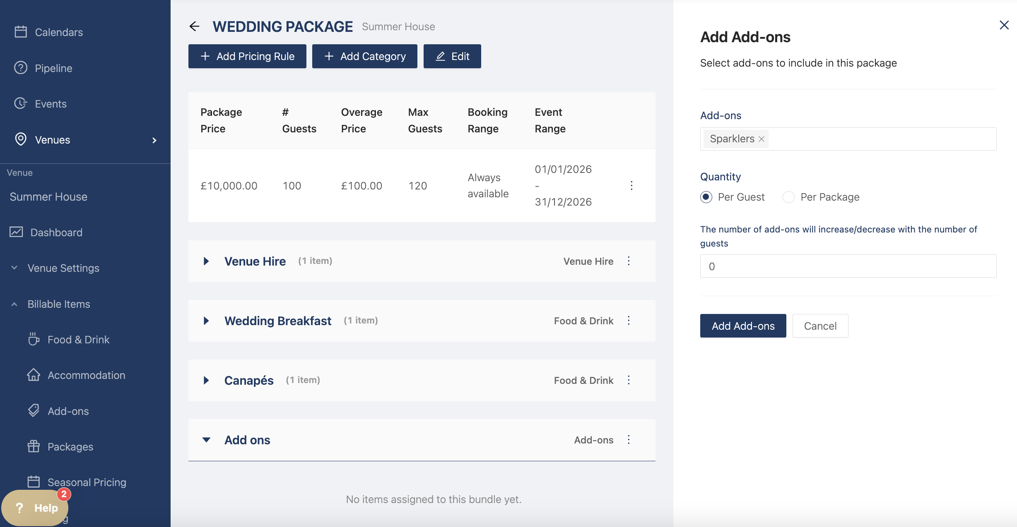
Task: Close the Add Add-ons panel
Action: click(x=1004, y=25)
